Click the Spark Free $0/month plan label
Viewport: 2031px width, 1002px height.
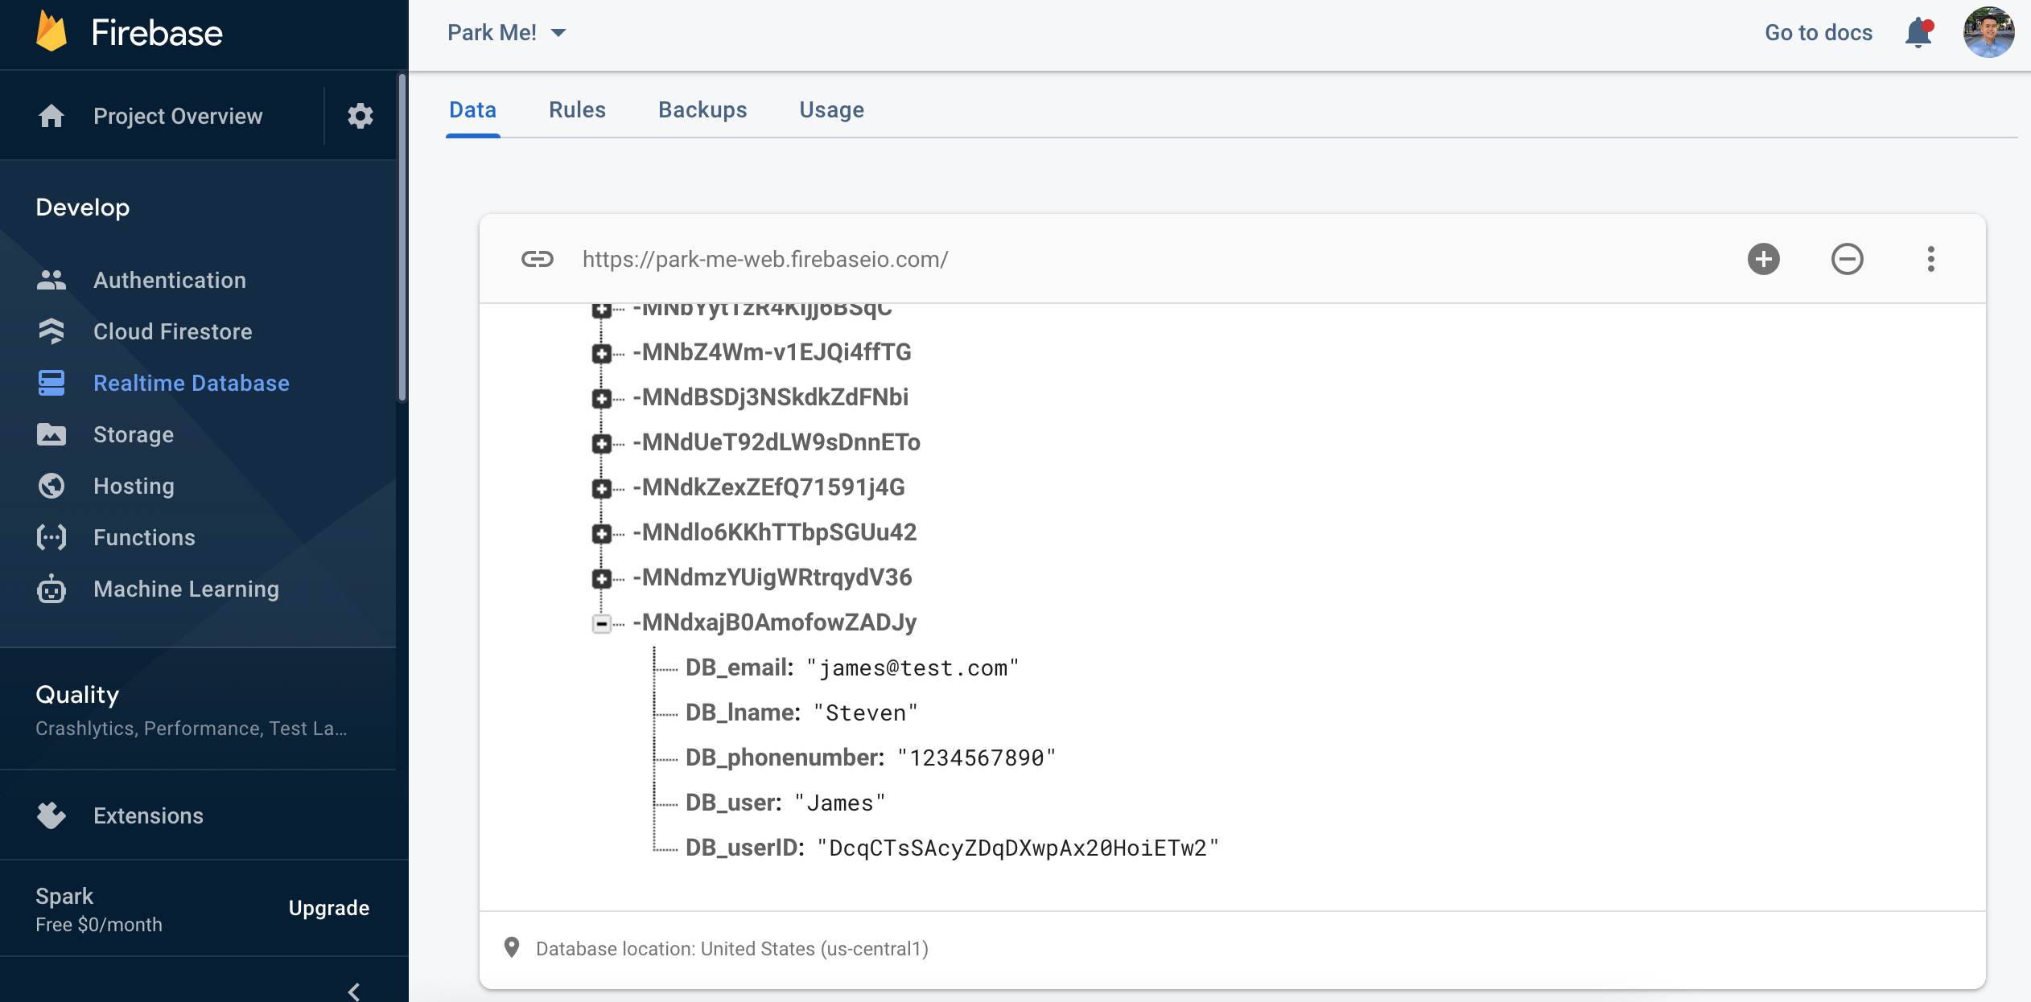[x=99, y=910]
